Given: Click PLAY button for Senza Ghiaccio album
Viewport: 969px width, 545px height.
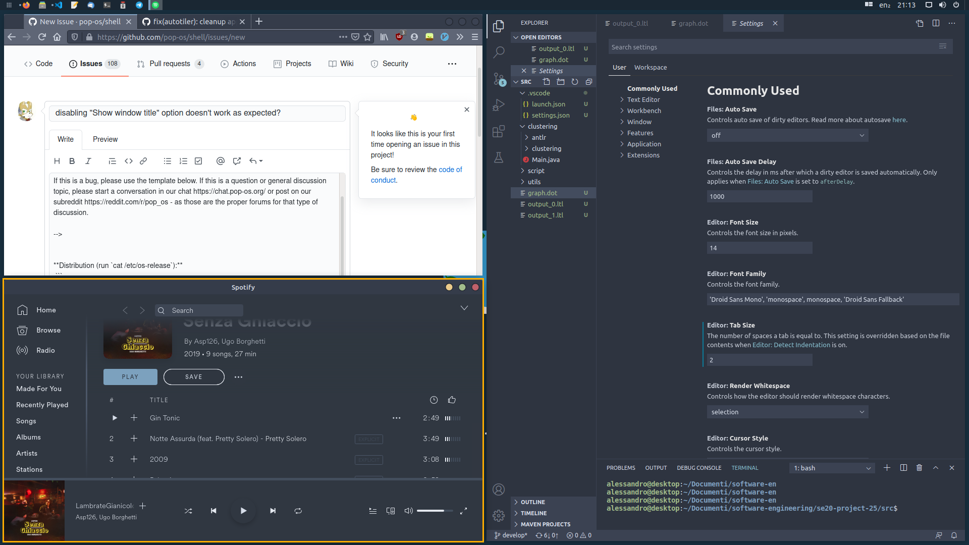Looking at the screenshot, I should 130,377.
